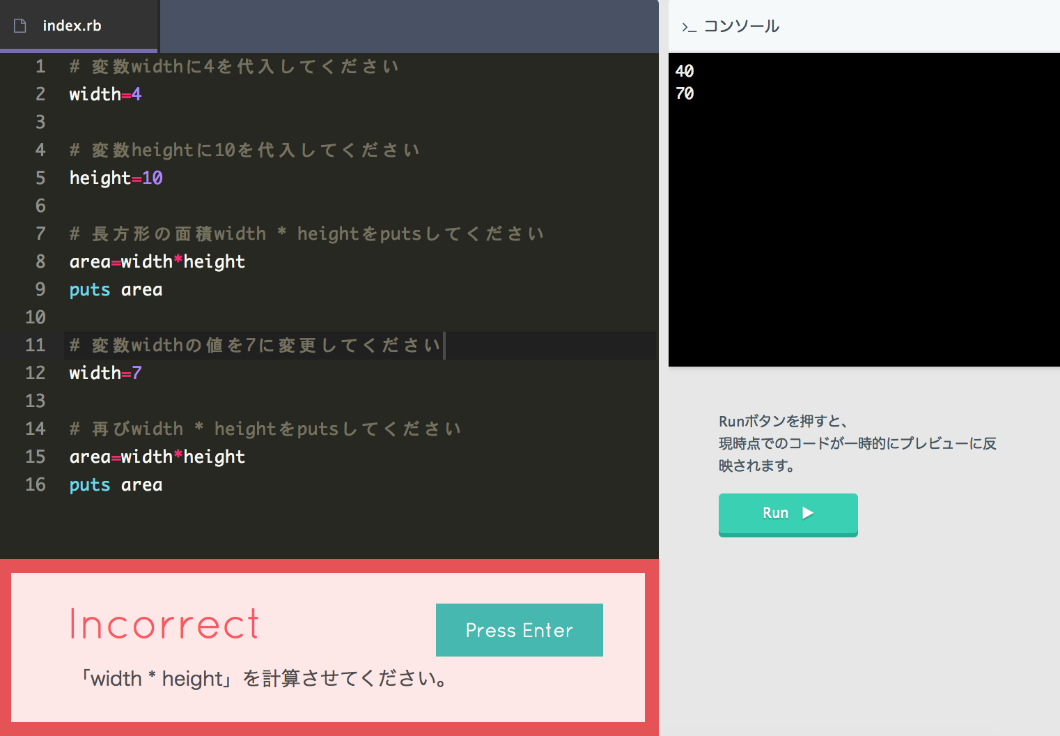The height and width of the screenshot is (736, 1060).
Task: Click the コンソール panel title
Action: pos(741,26)
